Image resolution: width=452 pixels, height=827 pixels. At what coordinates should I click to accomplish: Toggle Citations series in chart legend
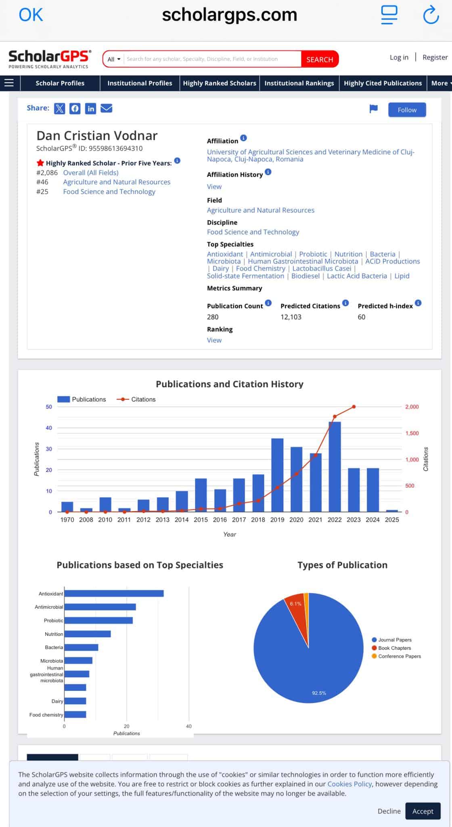tap(136, 399)
